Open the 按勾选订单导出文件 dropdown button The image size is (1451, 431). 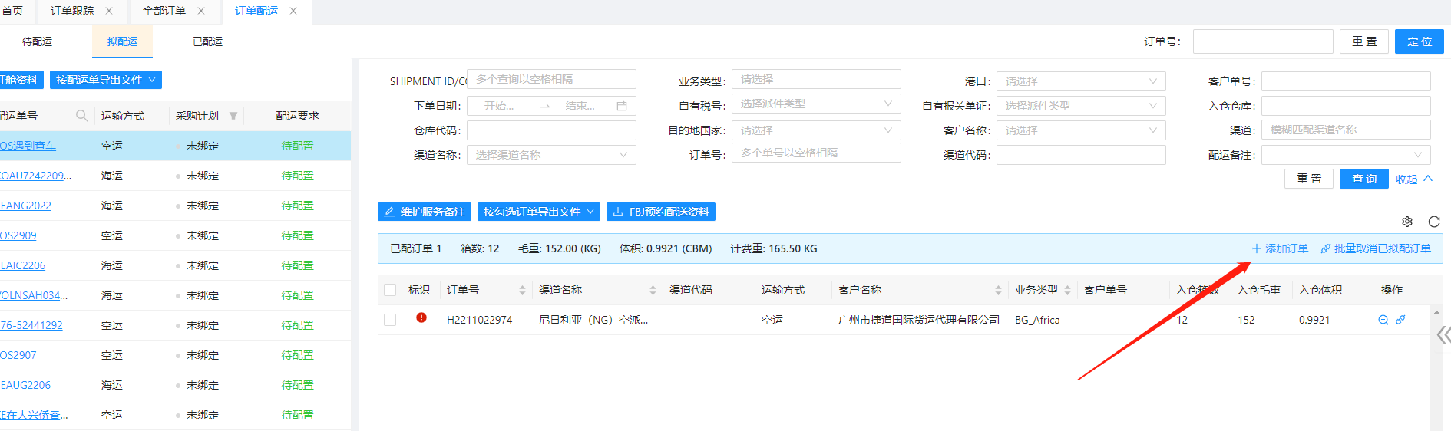pos(538,212)
